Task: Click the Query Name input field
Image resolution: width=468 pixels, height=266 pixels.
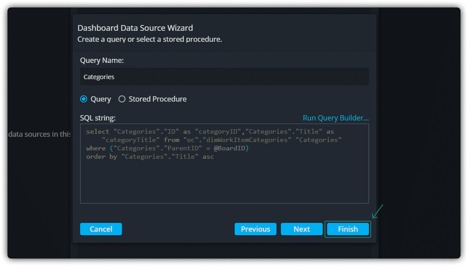Action: (224, 77)
